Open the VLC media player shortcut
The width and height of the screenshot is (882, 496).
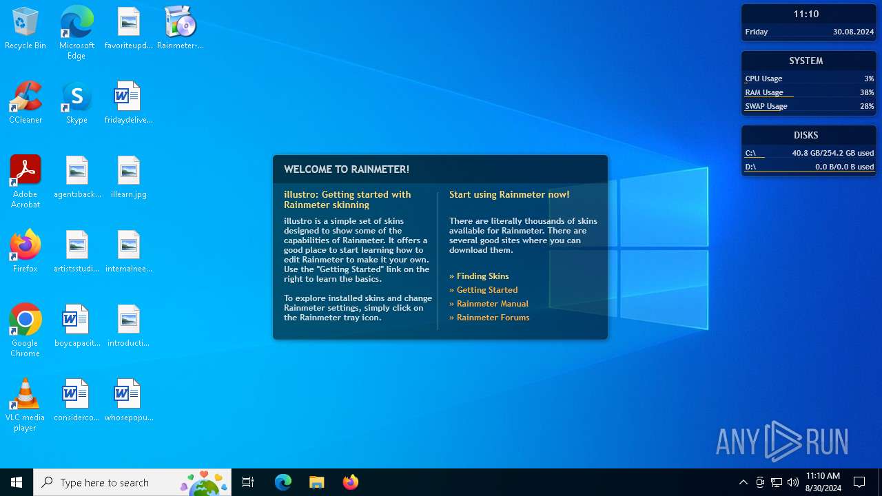pyautogui.click(x=25, y=405)
